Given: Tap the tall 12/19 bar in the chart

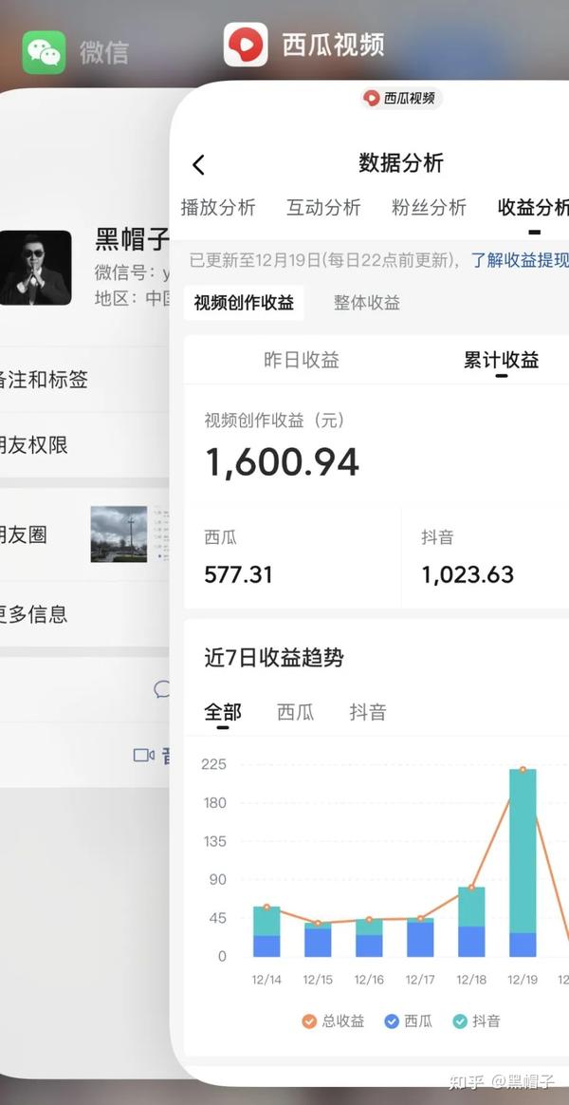Looking at the screenshot, I should pyautogui.click(x=523, y=863).
